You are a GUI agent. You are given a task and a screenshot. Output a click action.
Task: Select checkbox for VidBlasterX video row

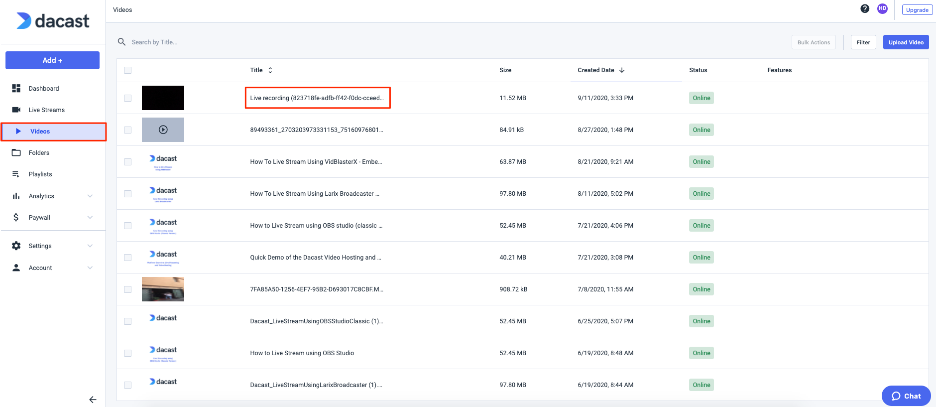(x=128, y=162)
